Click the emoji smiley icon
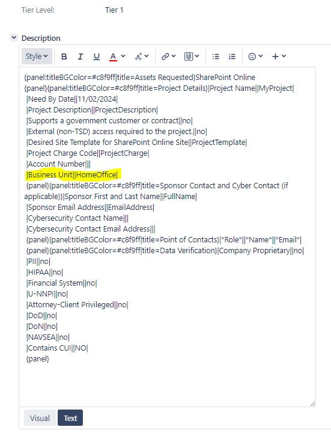The height and width of the screenshot is (436, 331). point(252,57)
